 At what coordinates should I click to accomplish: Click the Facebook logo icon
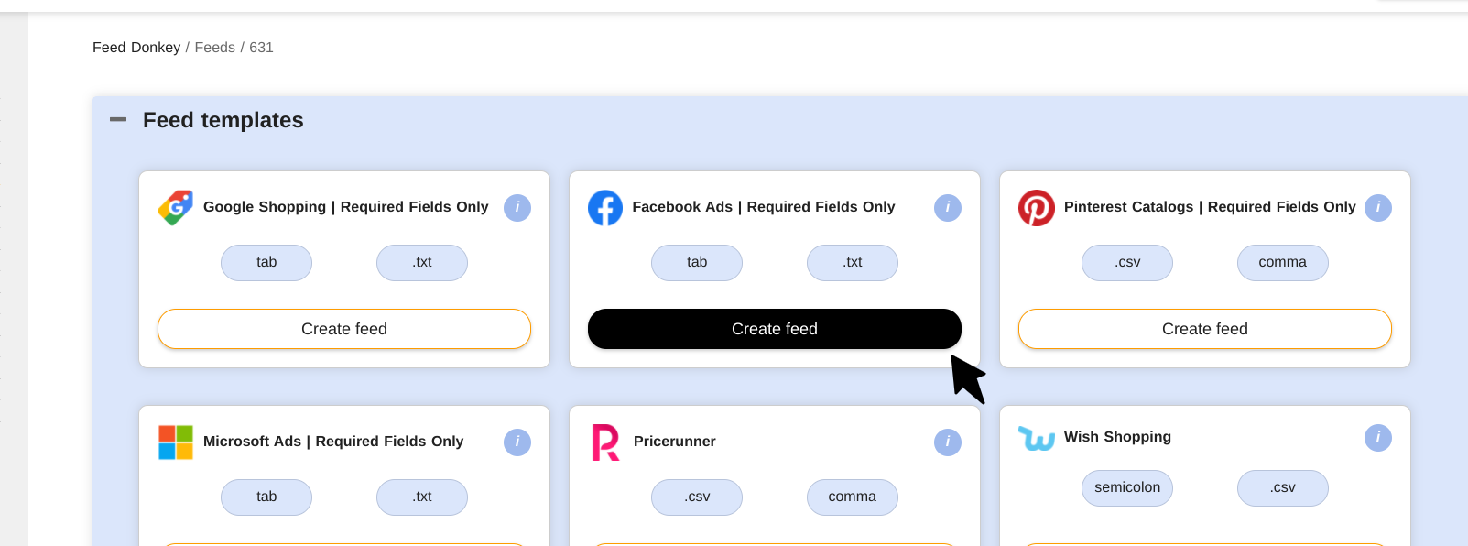(605, 208)
